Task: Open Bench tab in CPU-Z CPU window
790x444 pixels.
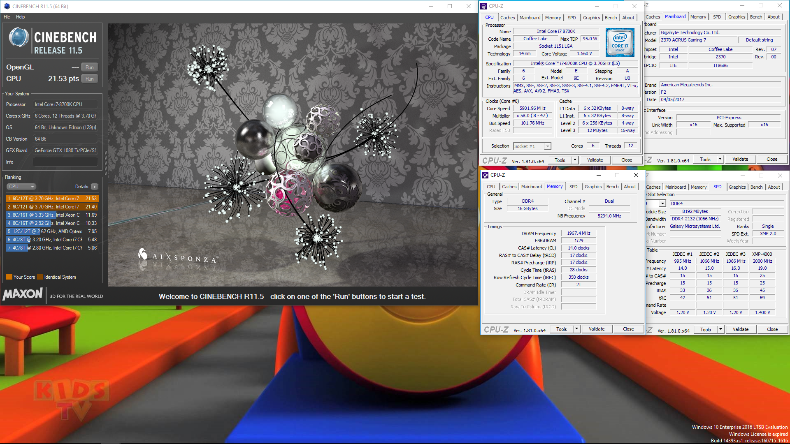Action: point(611,18)
